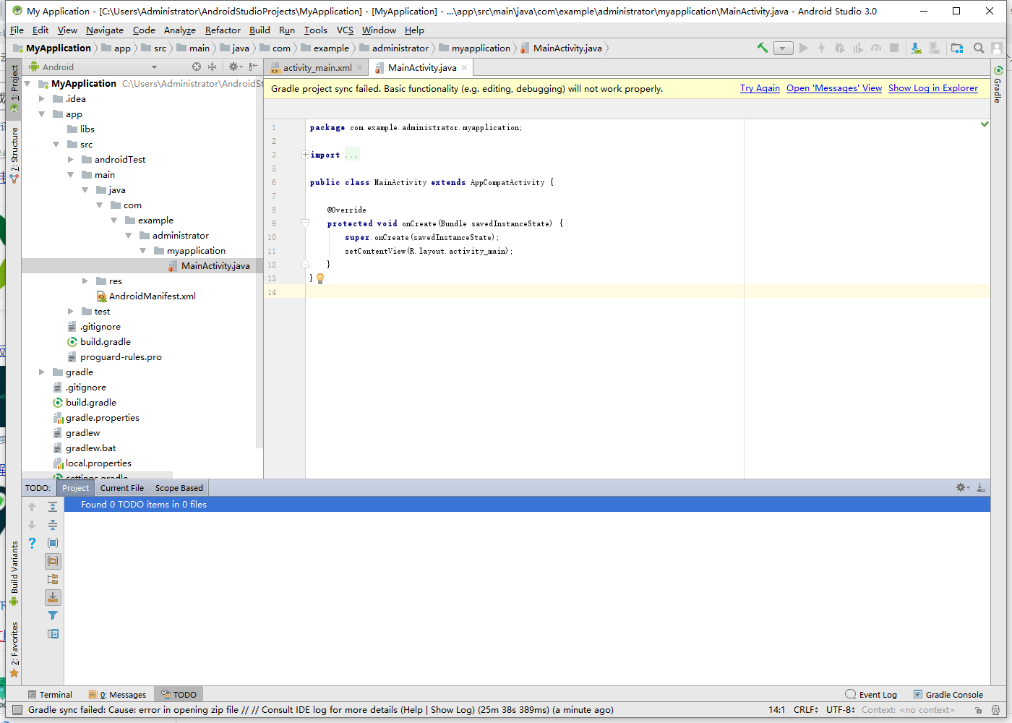Open the Project Structure icon
Image resolution: width=1012 pixels, height=723 pixels.
(957, 48)
